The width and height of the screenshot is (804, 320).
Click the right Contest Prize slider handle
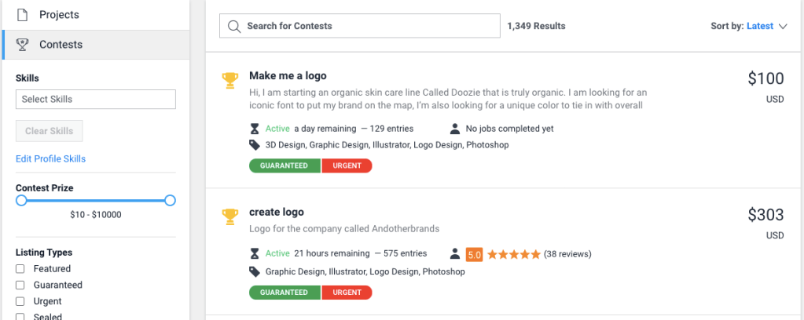[x=170, y=201]
